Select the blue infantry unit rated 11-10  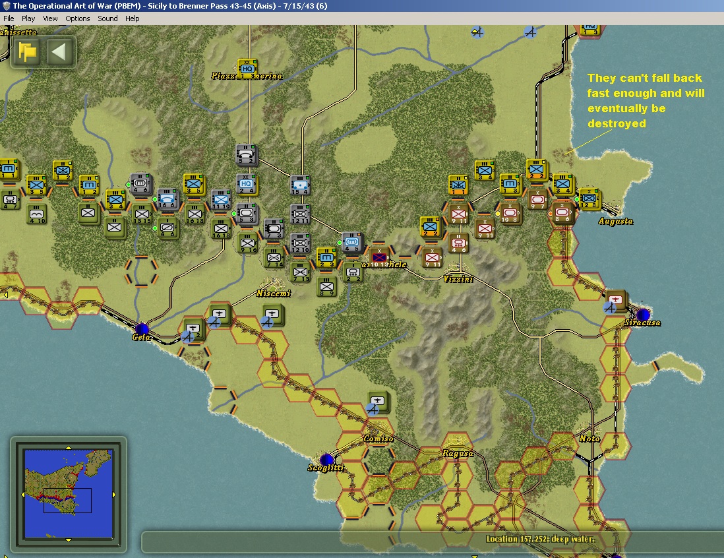221,199
